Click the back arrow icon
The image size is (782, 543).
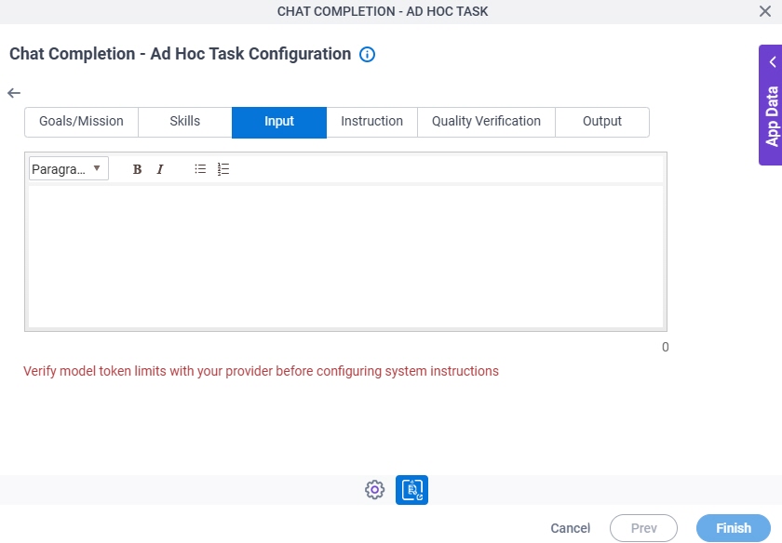pos(14,93)
